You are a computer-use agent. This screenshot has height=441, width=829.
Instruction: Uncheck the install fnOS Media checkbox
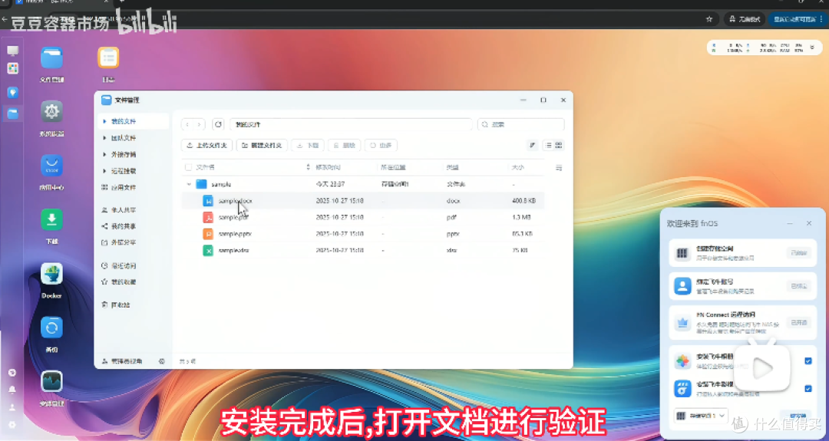click(808, 388)
